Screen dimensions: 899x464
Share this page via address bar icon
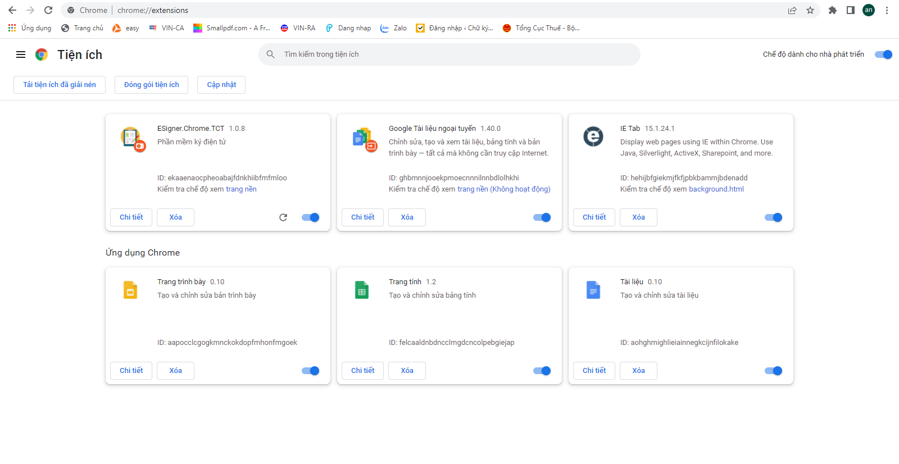click(792, 10)
